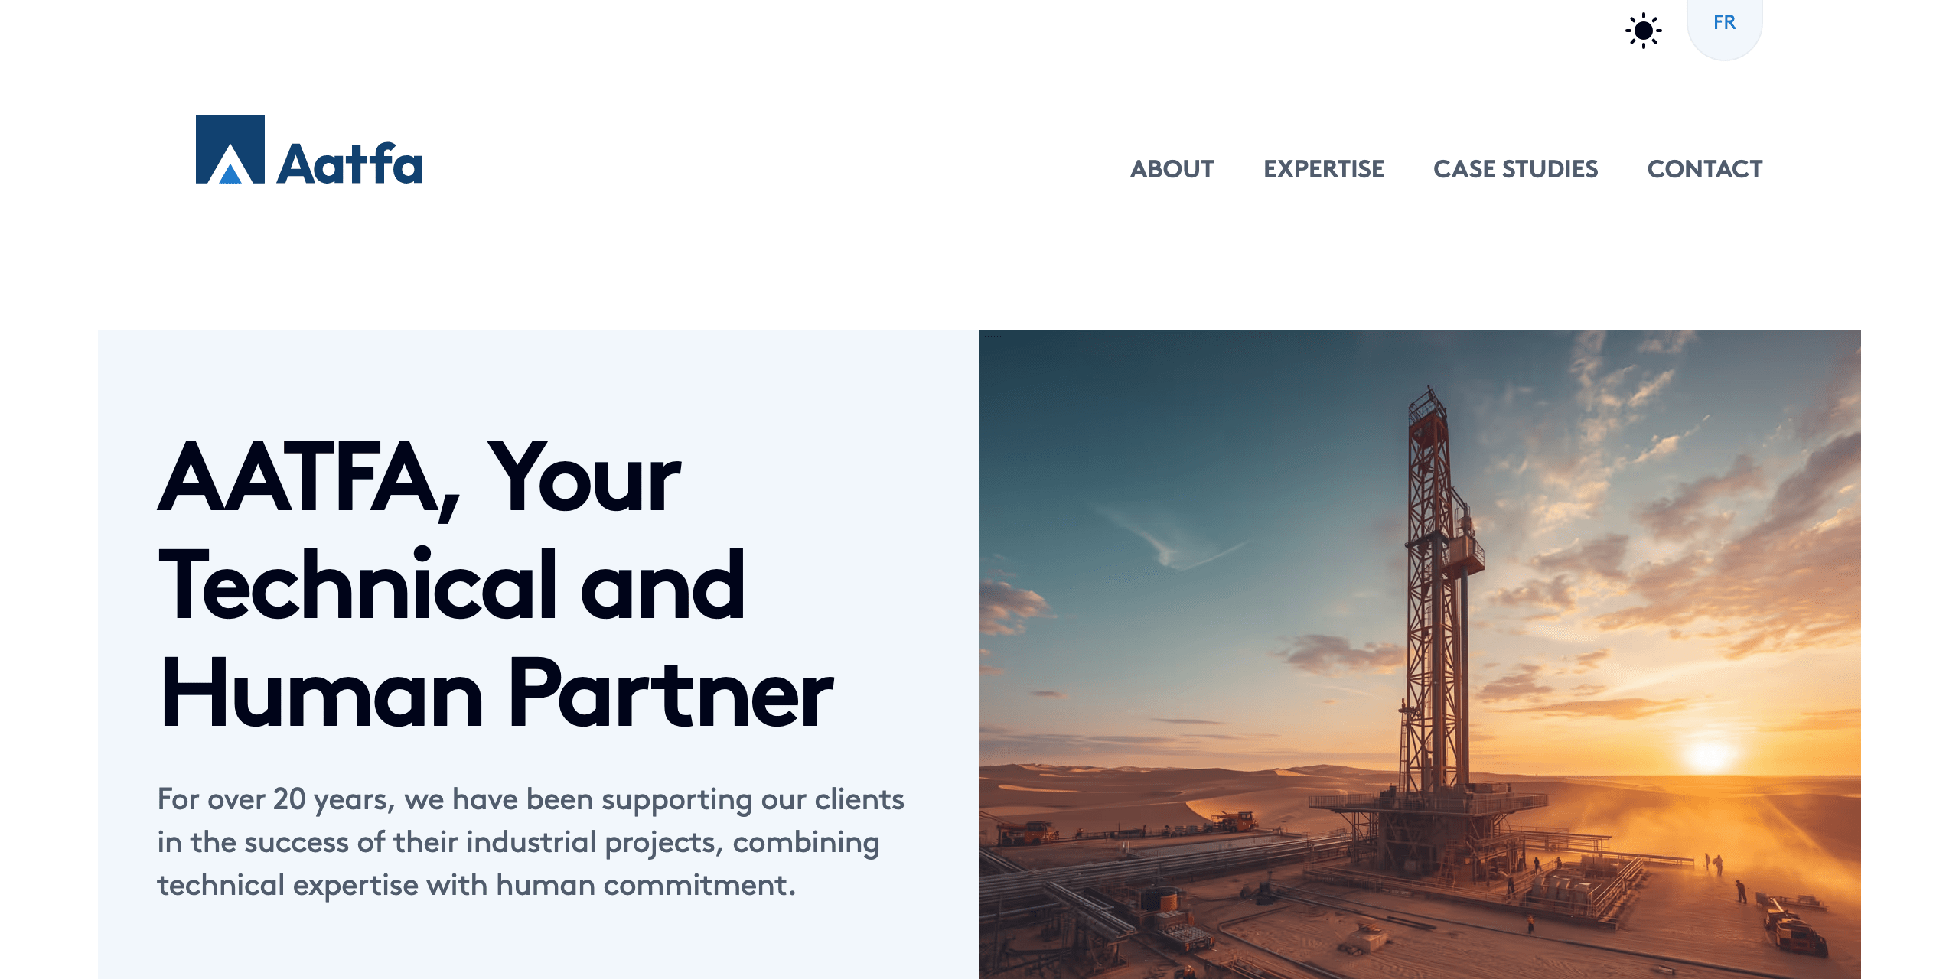Image resolution: width=1959 pixels, height=979 pixels.
Task: Click the "technical expertise with human commitment" line
Action: point(477,885)
